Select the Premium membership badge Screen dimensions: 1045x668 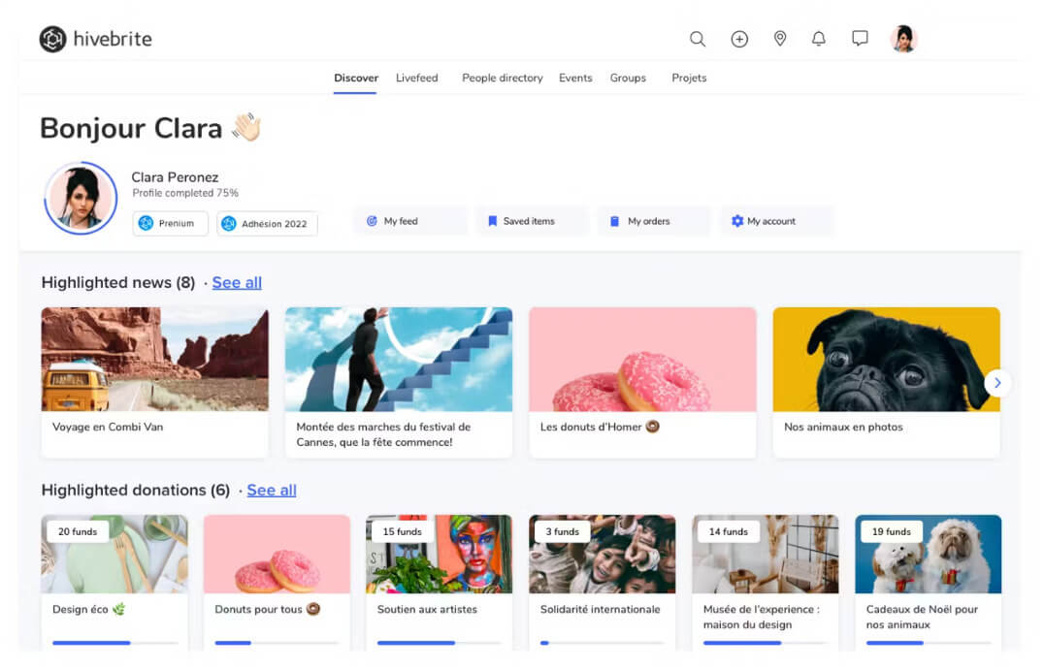[171, 224]
